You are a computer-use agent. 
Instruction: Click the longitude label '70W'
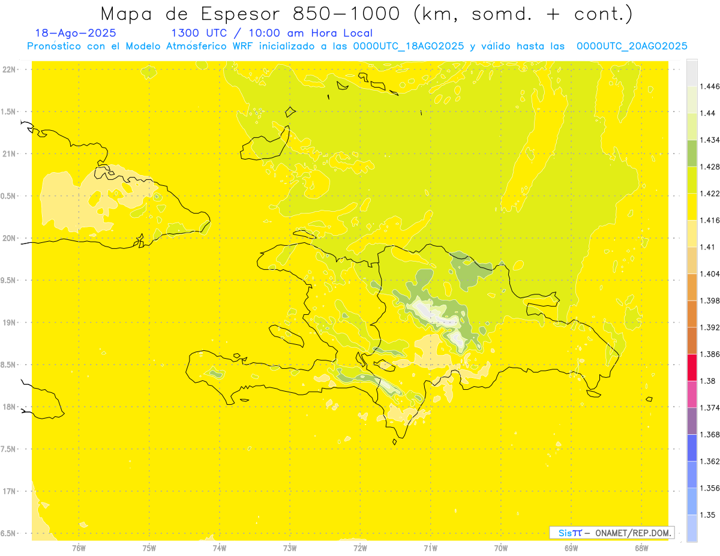pyautogui.click(x=501, y=548)
